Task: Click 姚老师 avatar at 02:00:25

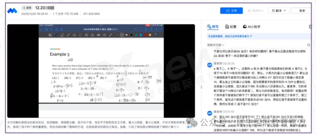Action: coord(210,65)
